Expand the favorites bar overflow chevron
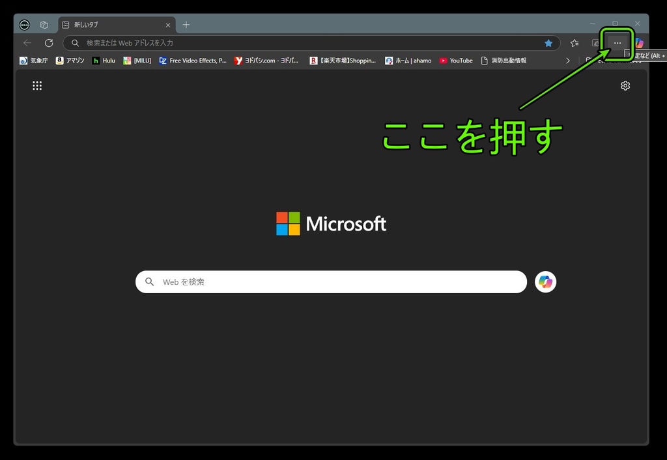Viewport: 667px width, 460px height. 568,61
